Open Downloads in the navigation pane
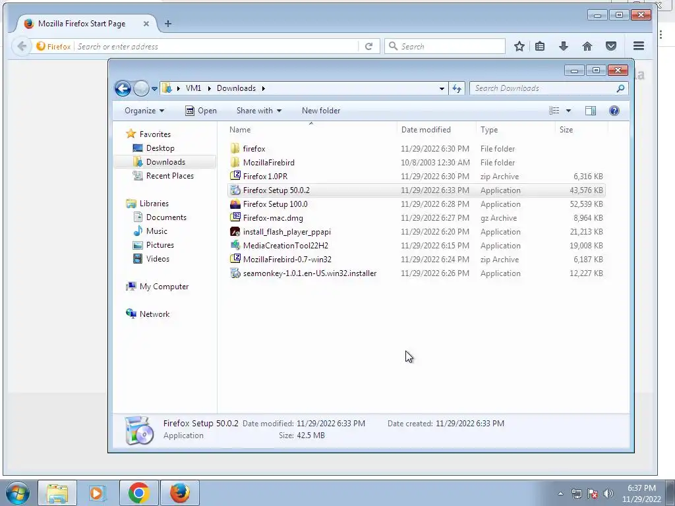The height and width of the screenshot is (506, 675). 165,162
